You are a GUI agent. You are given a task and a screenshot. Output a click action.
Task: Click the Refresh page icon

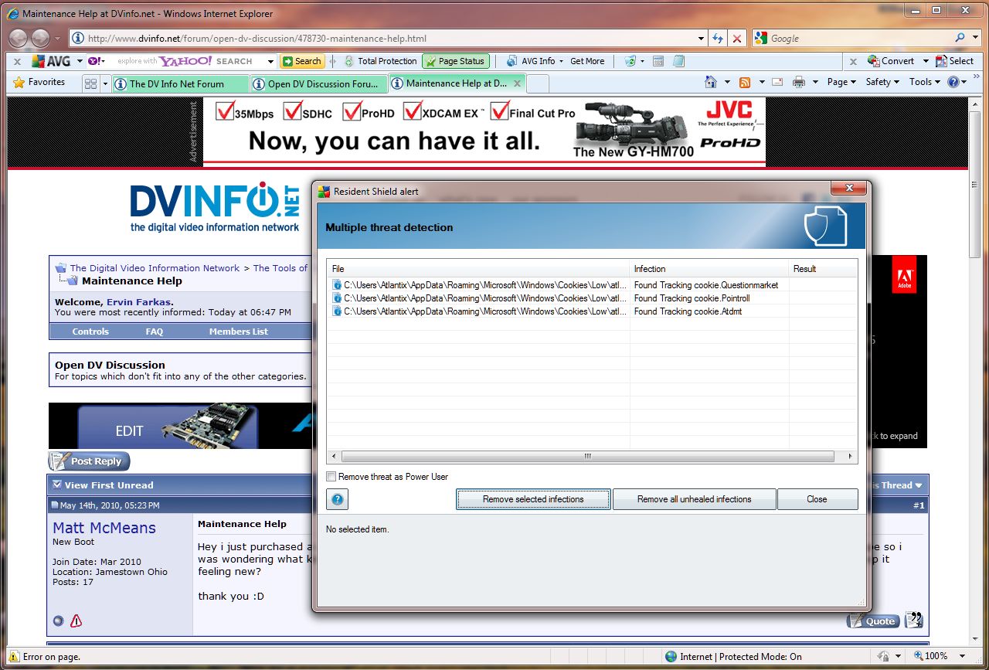pyautogui.click(x=718, y=38)
